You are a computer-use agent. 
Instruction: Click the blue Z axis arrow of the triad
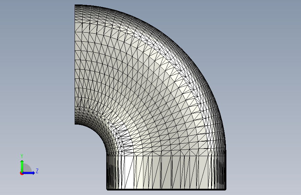pyautogui.click(x=29, y=173)
